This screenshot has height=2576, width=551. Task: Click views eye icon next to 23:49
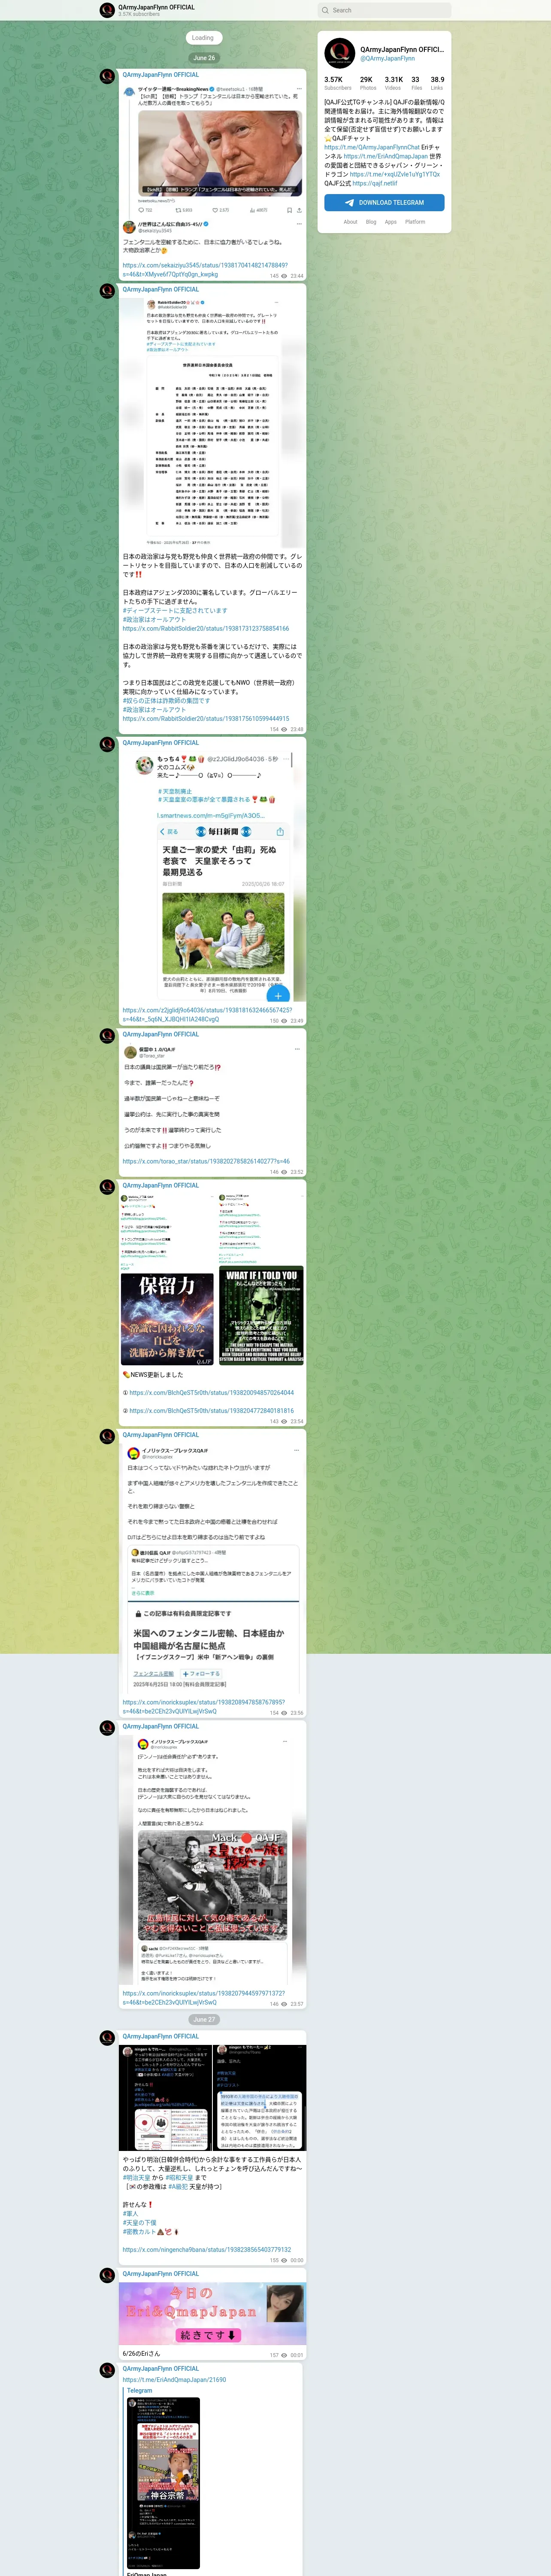[x=285, y=1021]
